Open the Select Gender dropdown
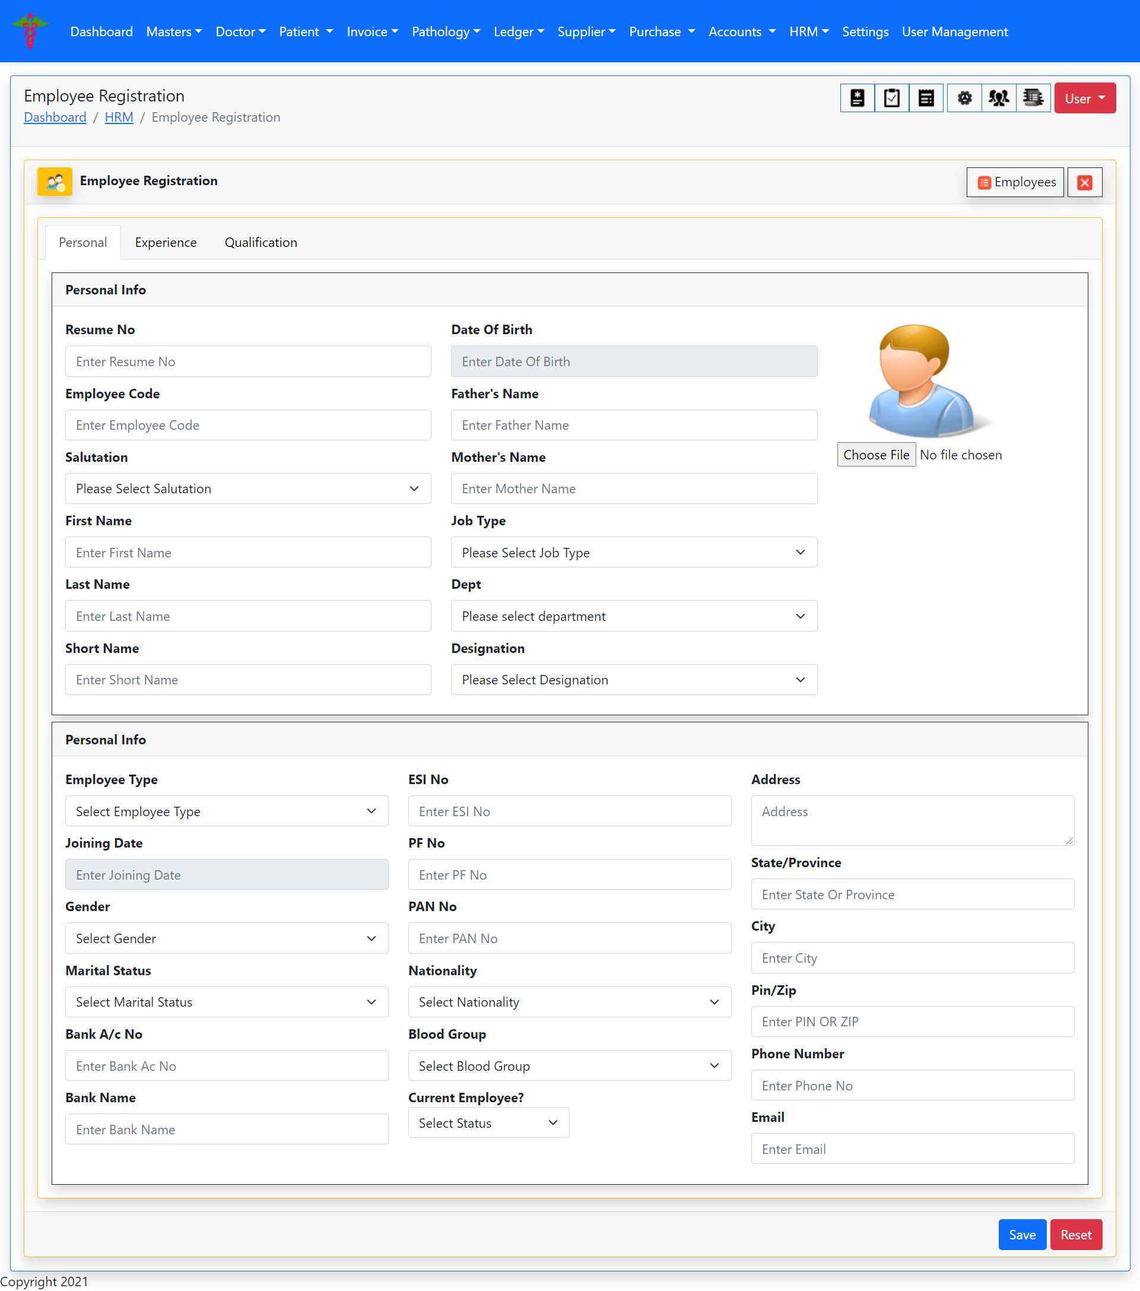Viewport: 1140px width, 1291px height. 226,938
